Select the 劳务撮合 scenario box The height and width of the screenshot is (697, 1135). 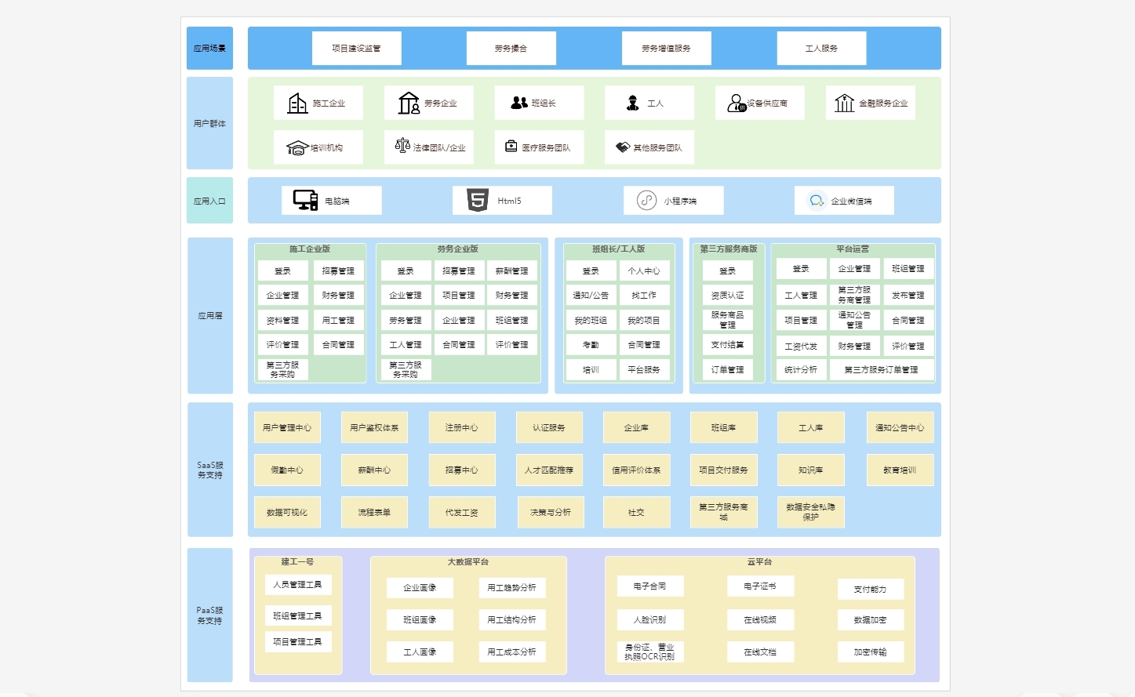point(511,48)
